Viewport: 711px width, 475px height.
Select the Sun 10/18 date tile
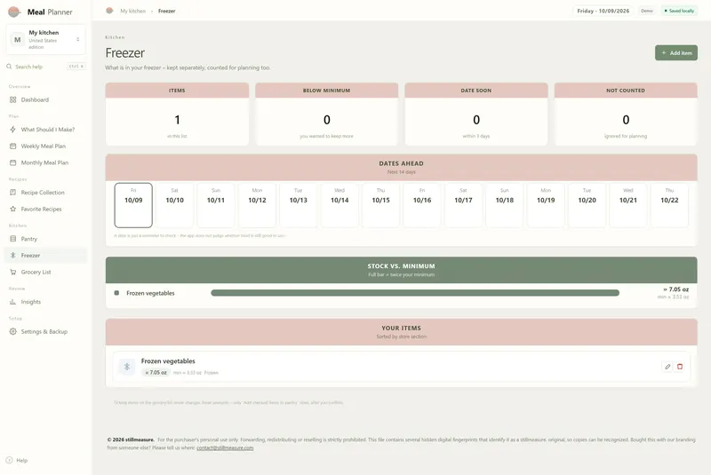coord(505,205)
